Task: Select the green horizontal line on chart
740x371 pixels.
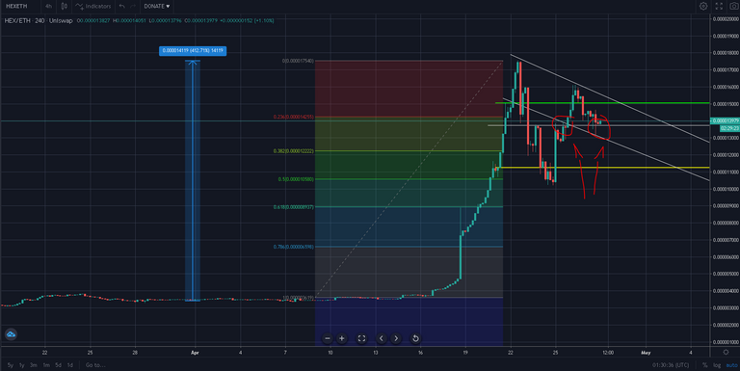Action: point(602,103)
